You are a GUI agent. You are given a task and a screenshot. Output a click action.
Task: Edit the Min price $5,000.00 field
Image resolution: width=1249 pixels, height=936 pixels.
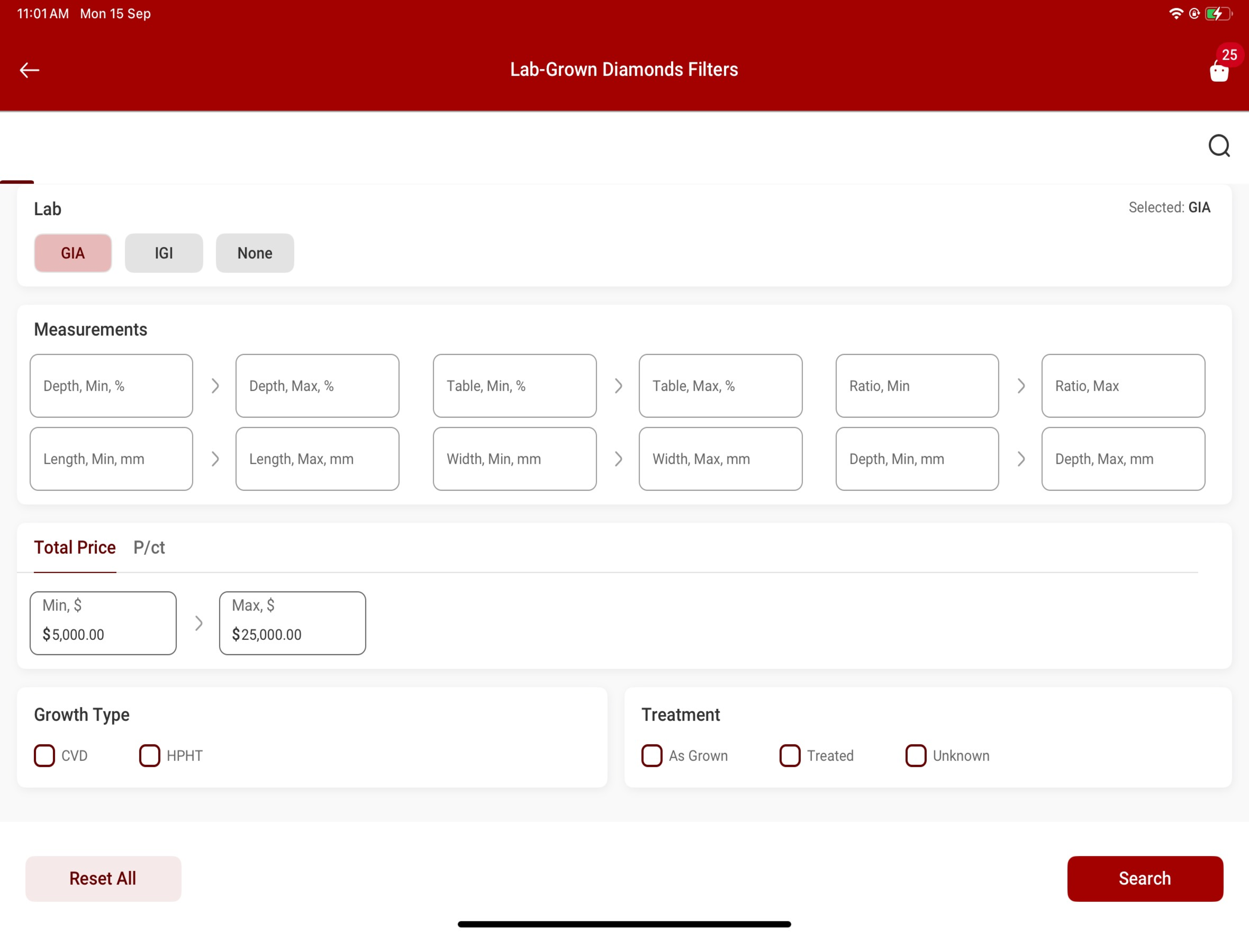[x=103, y=622]
